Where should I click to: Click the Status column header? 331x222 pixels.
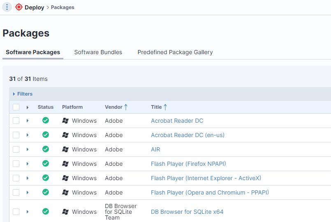pyautogui.click(x=46, y=107)
